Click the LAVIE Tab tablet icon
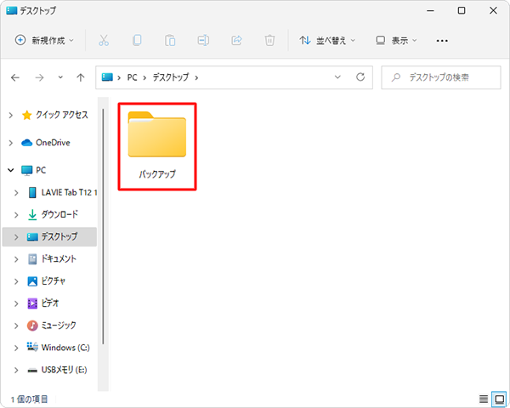Screen dimensions: 510x408 tap(32, 193)
